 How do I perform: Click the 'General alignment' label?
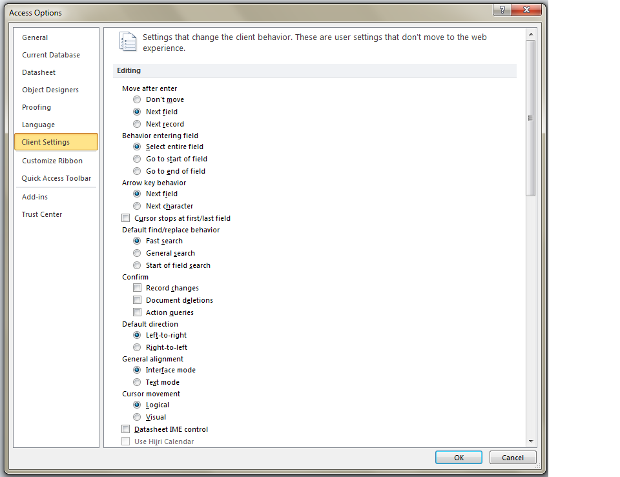152,359
